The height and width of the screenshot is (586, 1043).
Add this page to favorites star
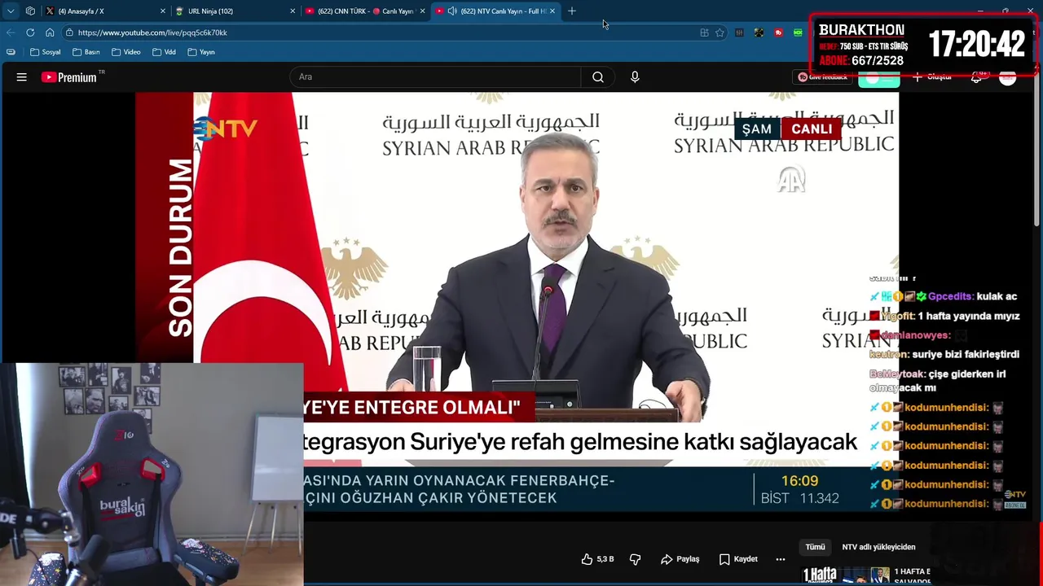pyautogui.click(x=720, y=33)
